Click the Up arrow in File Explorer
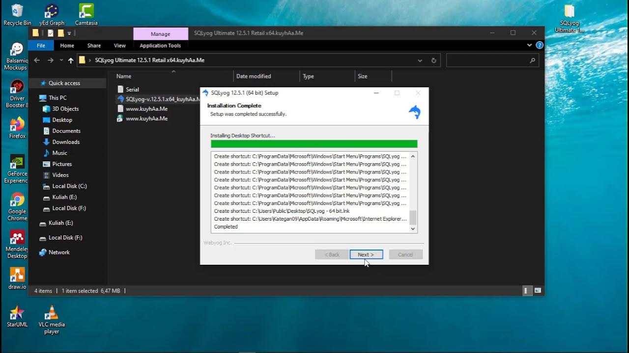Screen dimensions: 629x353 pyautogui.click(x=71, y=60)
